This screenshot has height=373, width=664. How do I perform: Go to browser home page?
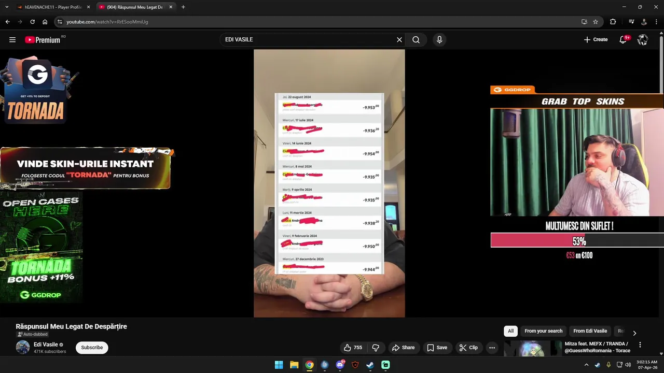coord(45,22)
